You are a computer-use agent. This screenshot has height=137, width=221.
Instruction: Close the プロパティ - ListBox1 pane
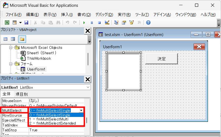[88, 79]
